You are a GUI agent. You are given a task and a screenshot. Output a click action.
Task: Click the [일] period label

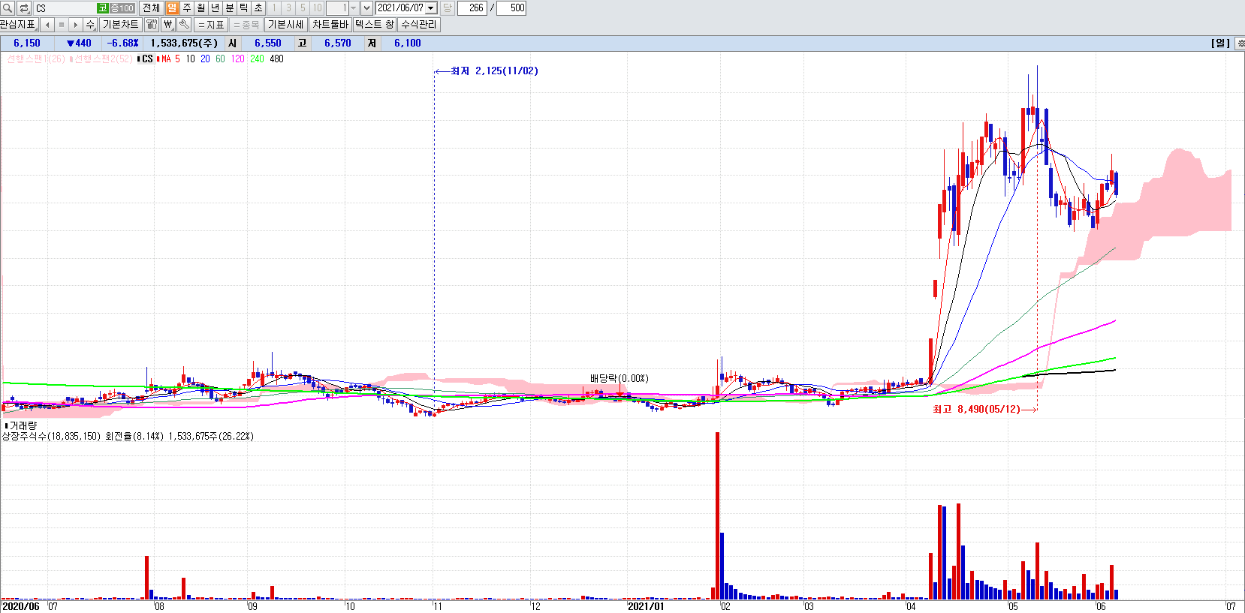[x=1220, y=44]
